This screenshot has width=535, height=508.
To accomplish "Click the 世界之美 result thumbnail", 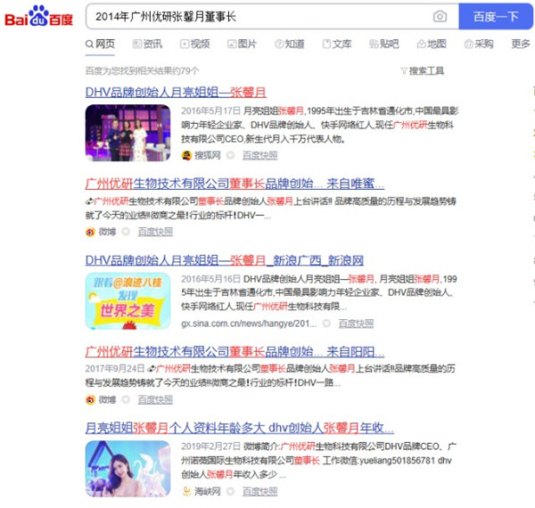I will [128, 301].
